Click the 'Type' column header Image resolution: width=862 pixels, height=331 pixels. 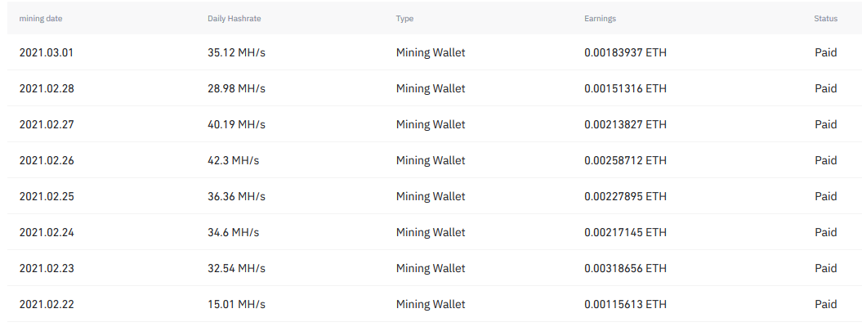(x=404, y=19)
